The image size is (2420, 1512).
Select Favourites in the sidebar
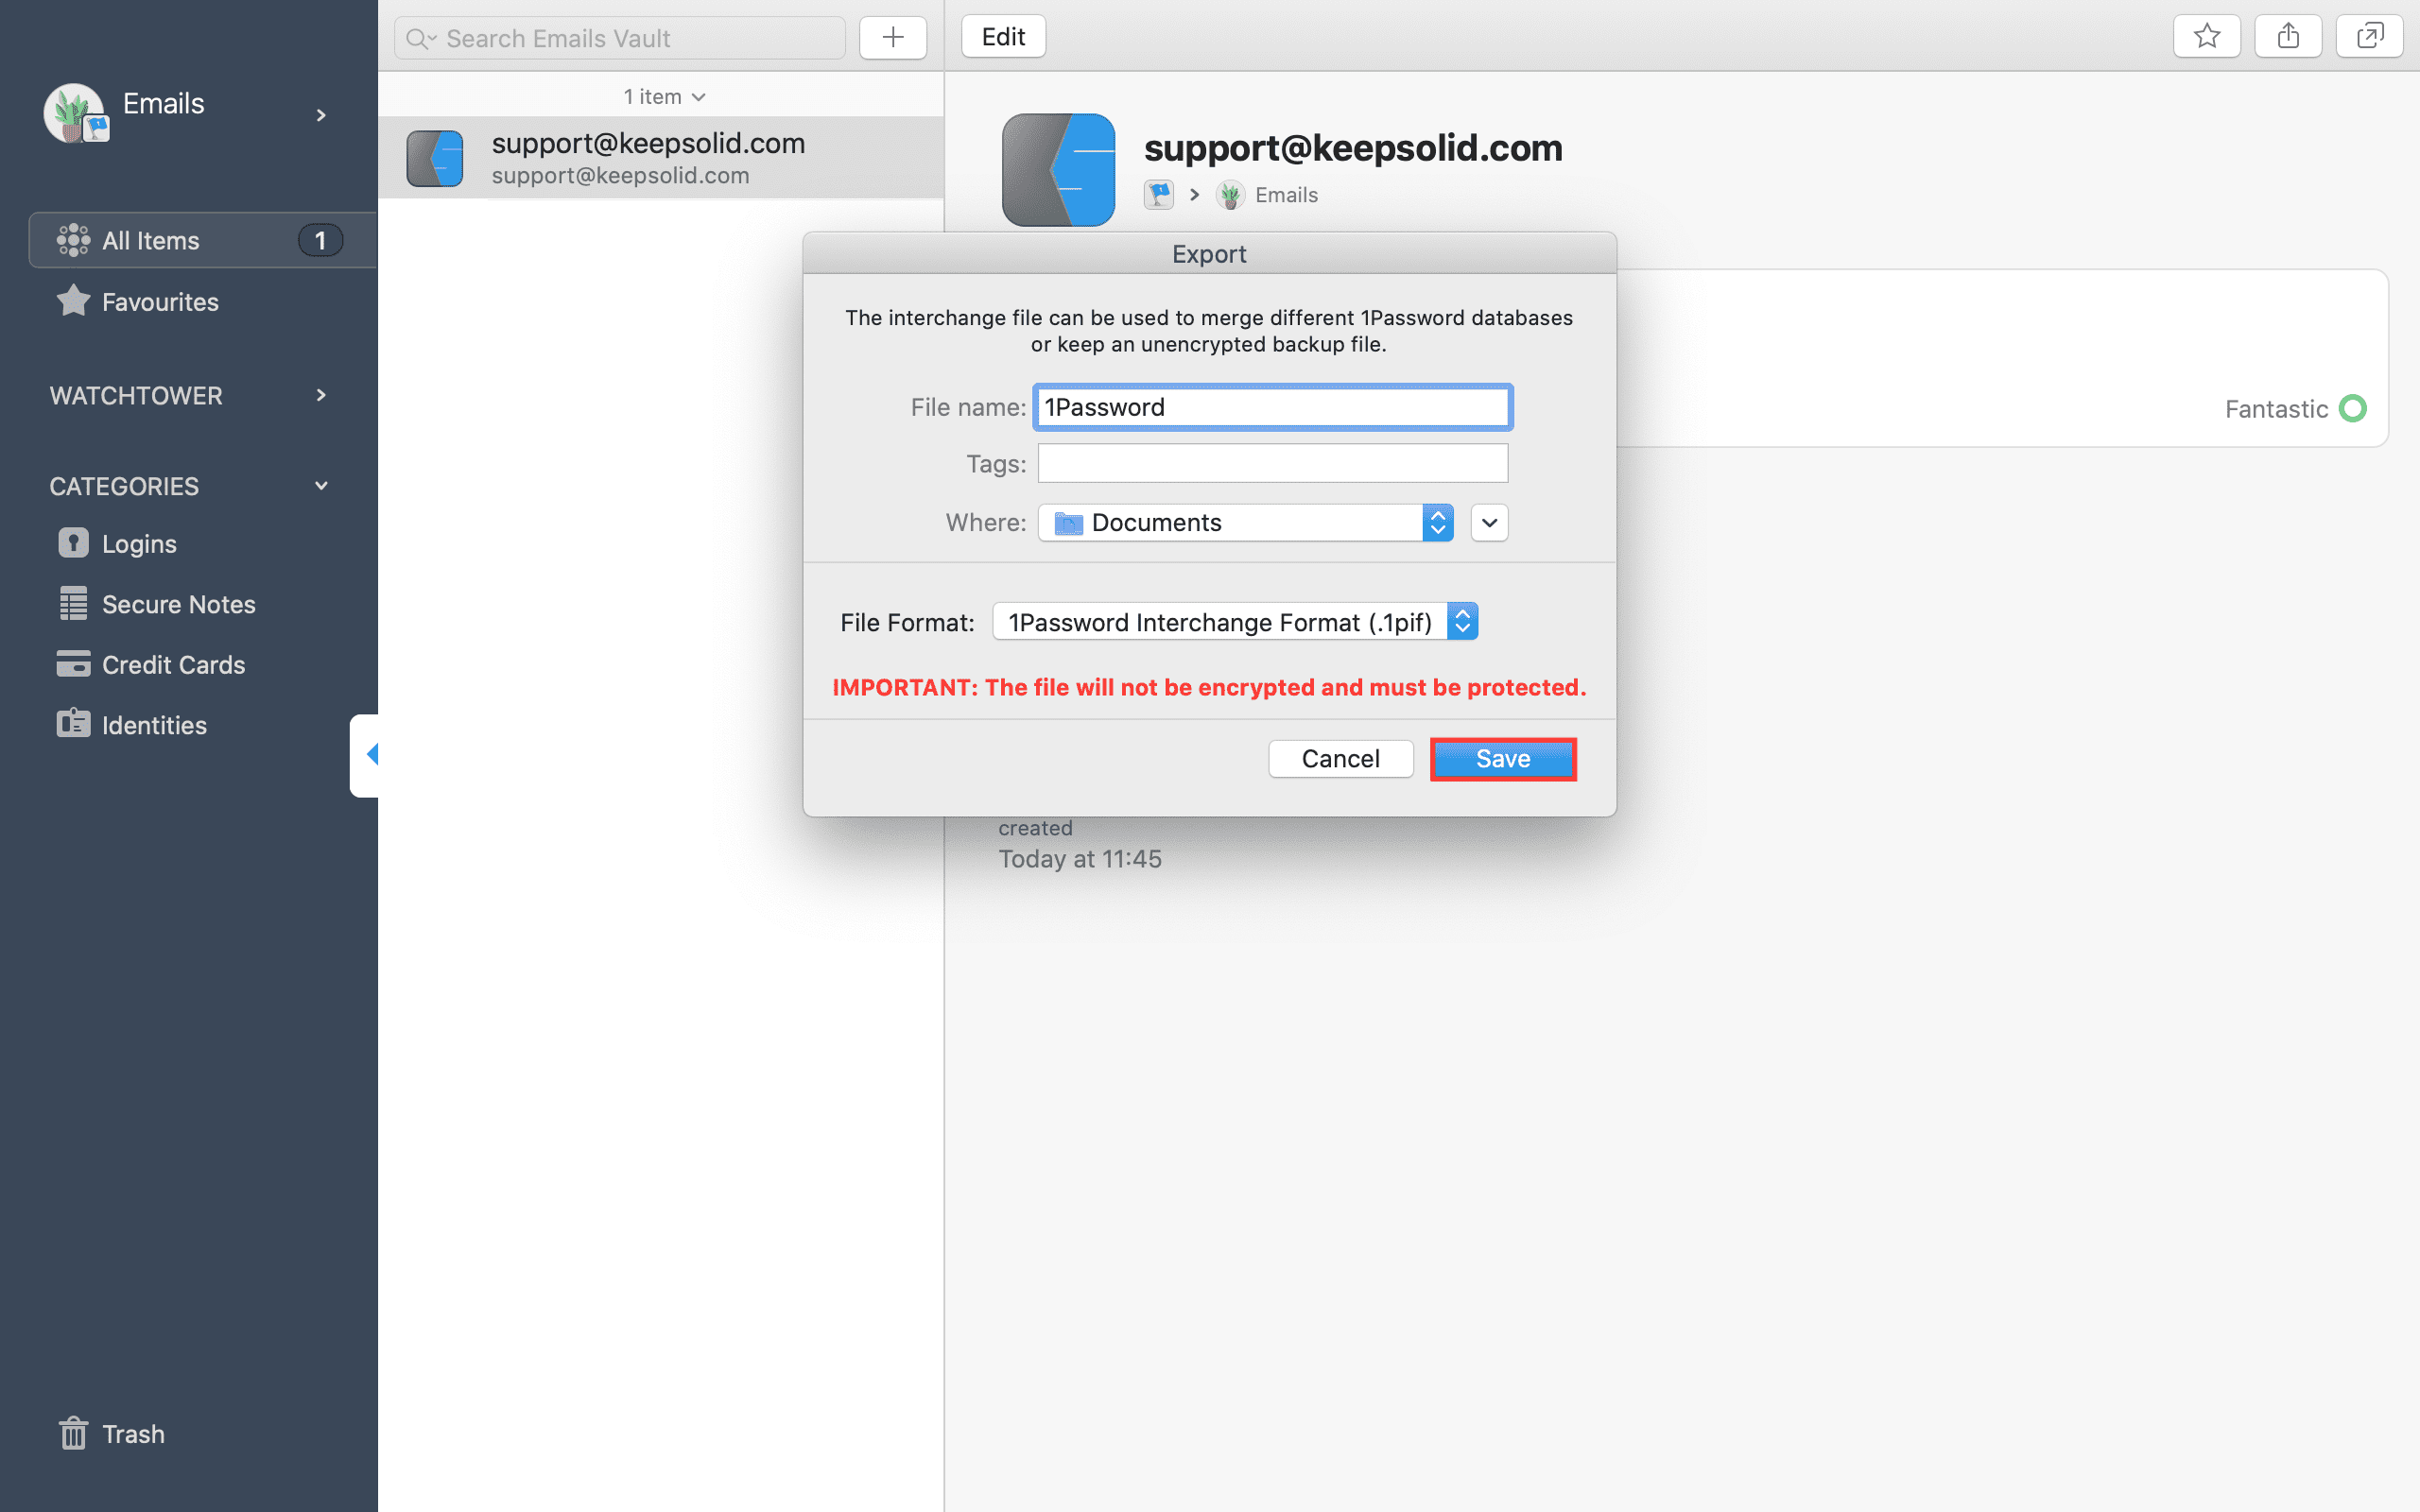138,301
